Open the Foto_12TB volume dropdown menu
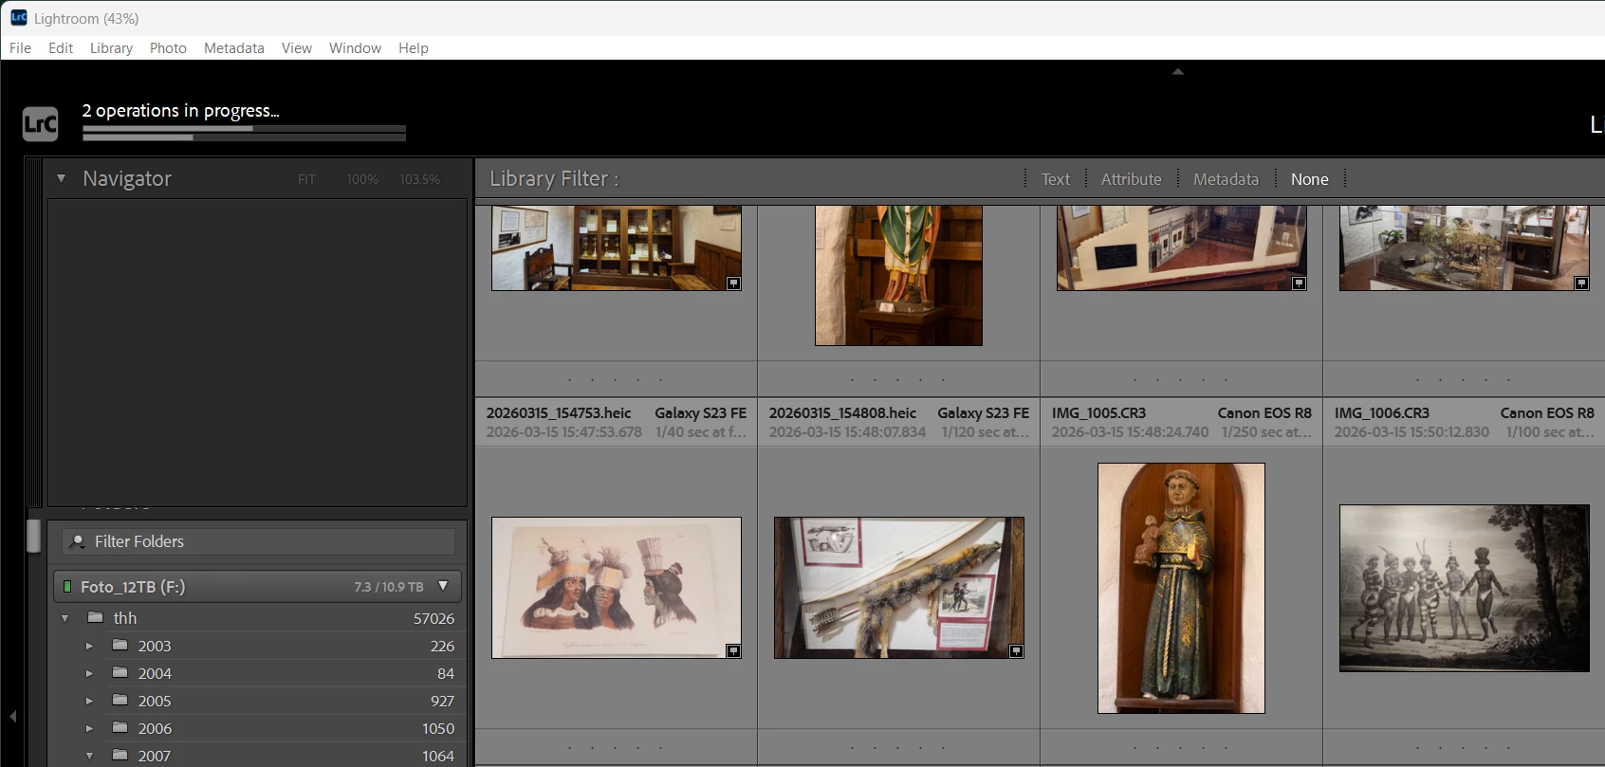 tap(443, 586)
